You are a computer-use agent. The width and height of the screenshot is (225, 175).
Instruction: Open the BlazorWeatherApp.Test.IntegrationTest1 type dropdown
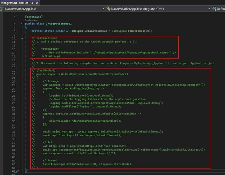tap(209, 9)
